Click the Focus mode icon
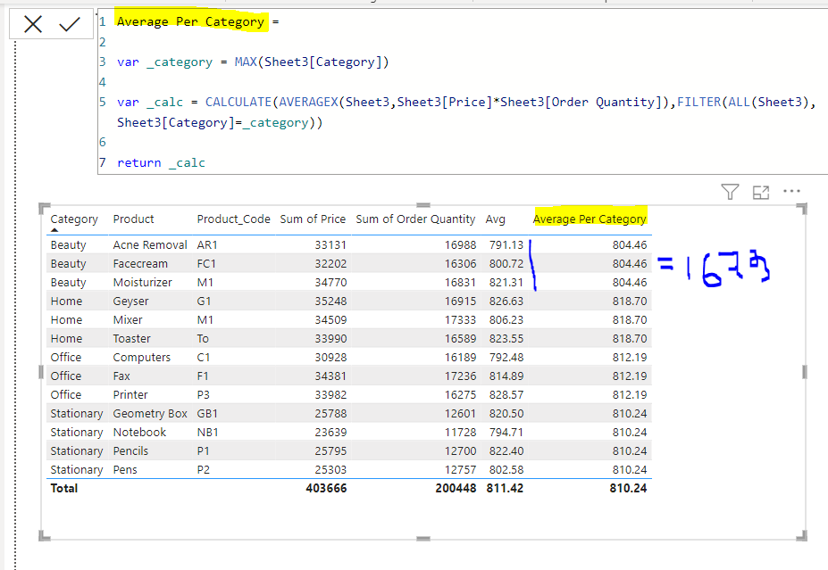Screen dimensions: 828x570 click(x=760, y=193)
